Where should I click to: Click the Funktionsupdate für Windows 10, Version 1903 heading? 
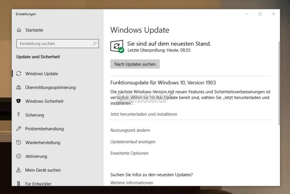pyautogui.click(x=163, y=82)
